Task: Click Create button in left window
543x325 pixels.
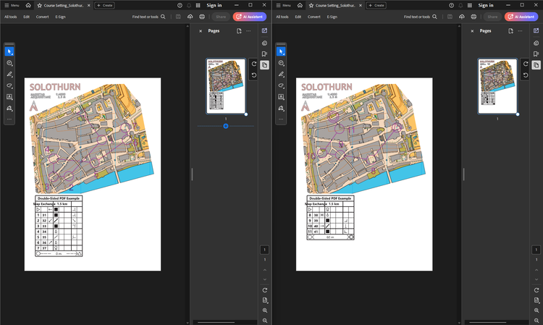Action: pos(104,5)
